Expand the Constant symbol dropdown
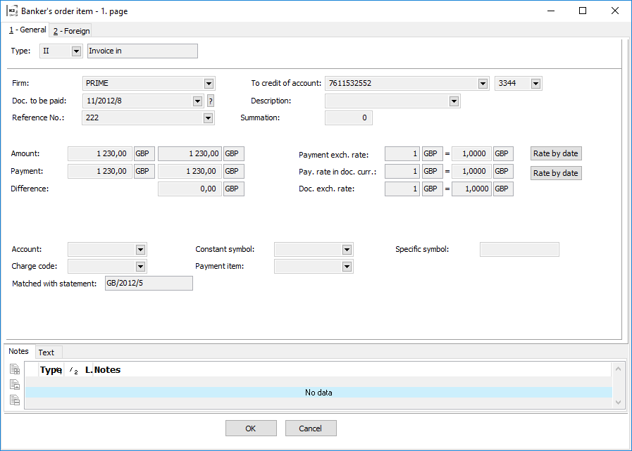The image size is (632, 451). tap(347, 250)
